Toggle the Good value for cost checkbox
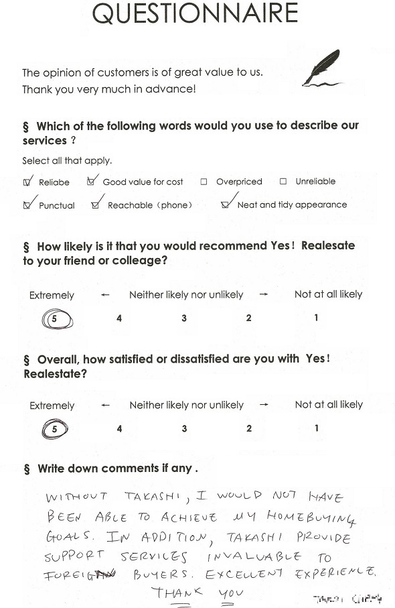This screenshot has height=608, width=395. coord(90,181)
